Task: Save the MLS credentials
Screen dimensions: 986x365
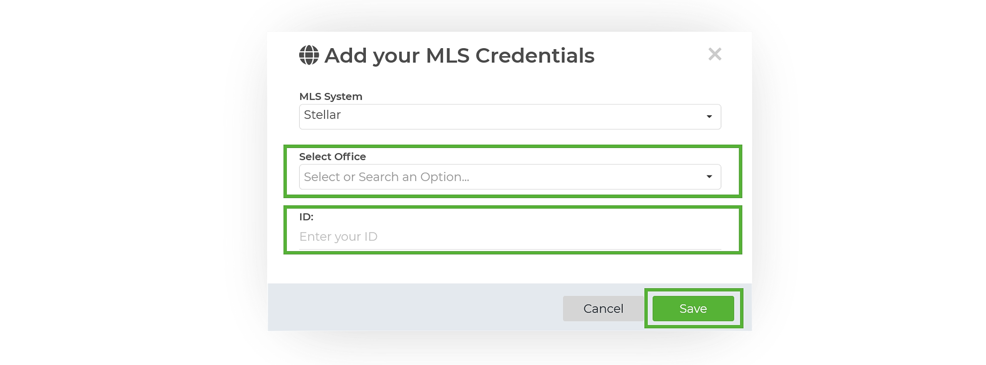Action: 693,308
